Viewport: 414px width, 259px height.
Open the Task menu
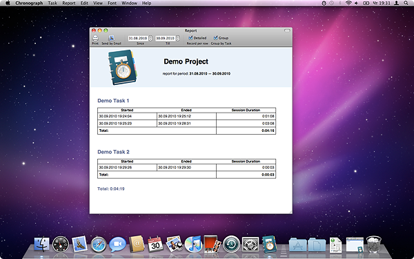tap(52, 3)
